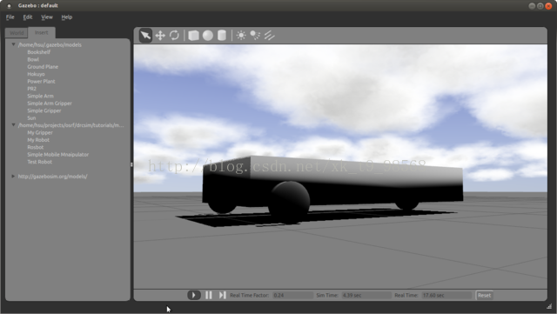
Task: Pick the Test Robot model
Action: tap(39, 162)
